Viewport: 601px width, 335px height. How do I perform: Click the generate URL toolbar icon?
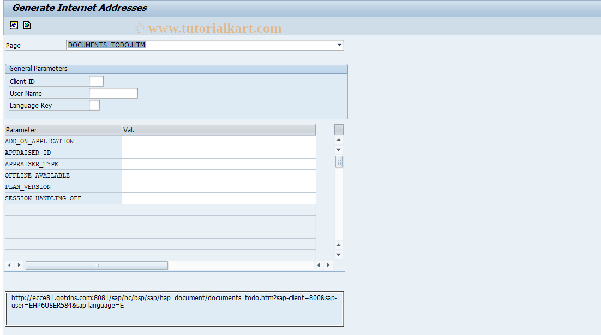click(14, 25)
